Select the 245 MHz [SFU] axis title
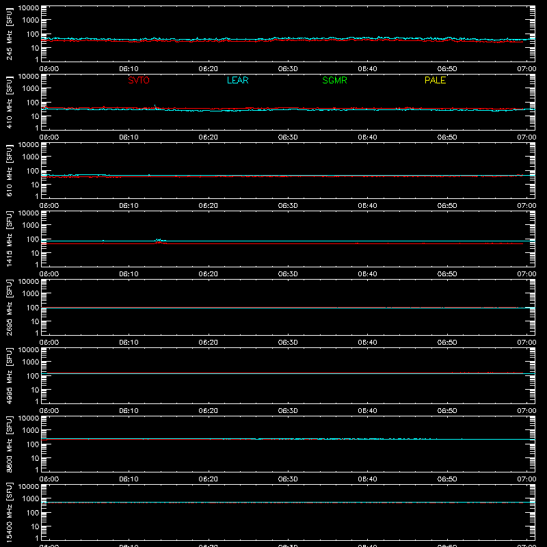 coord(9,34)
